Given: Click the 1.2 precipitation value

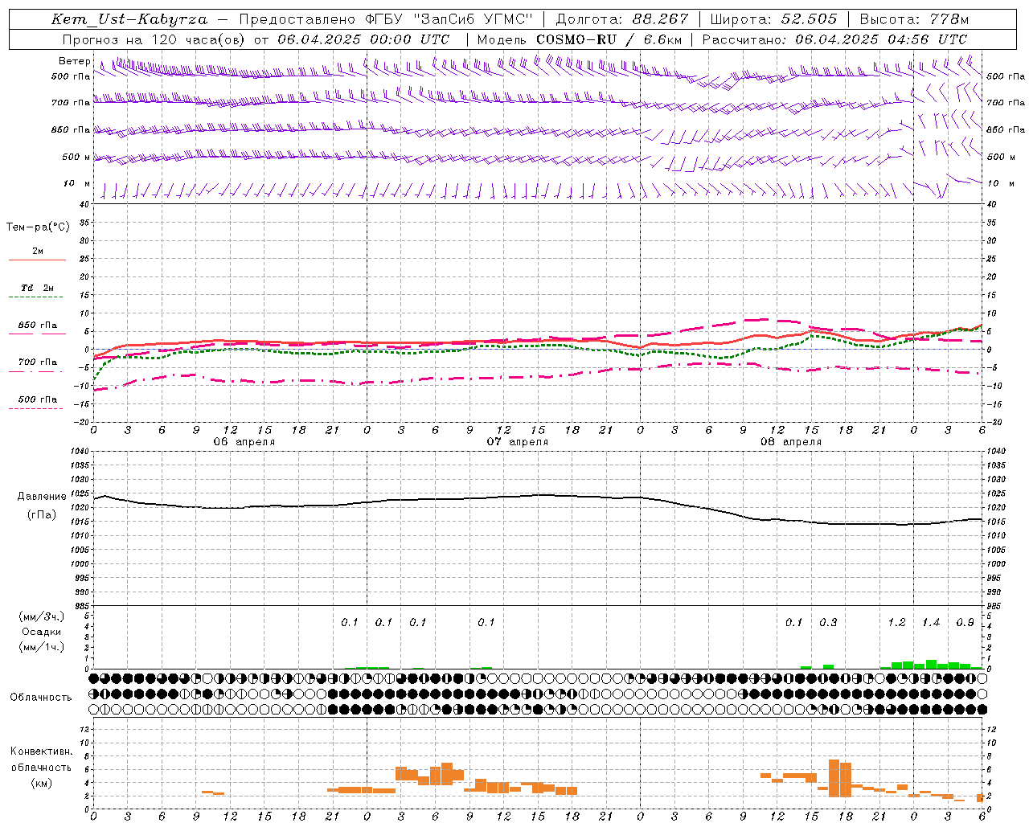Looking at the screenshot, I should point(896,623).
